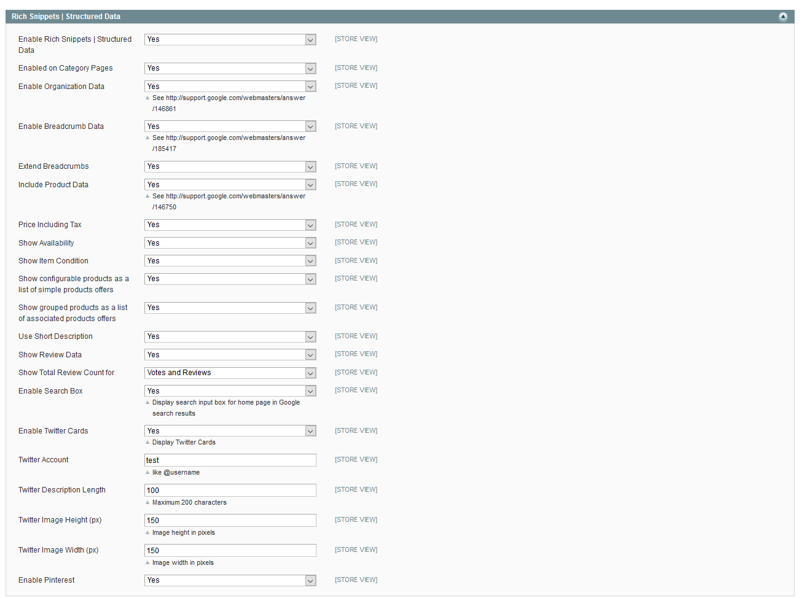Open Enable Rich Snippets dropdown
This screenshot has height=598, width=802.
click(230, 39)
